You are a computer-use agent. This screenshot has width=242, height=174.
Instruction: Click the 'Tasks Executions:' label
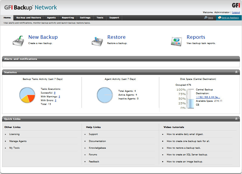51,89
